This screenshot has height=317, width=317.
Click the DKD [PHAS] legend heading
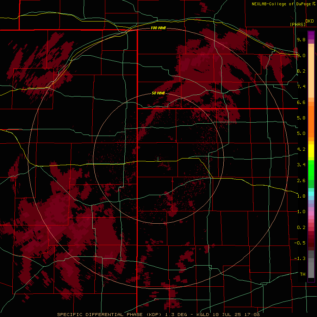click(x=302, y=23)
